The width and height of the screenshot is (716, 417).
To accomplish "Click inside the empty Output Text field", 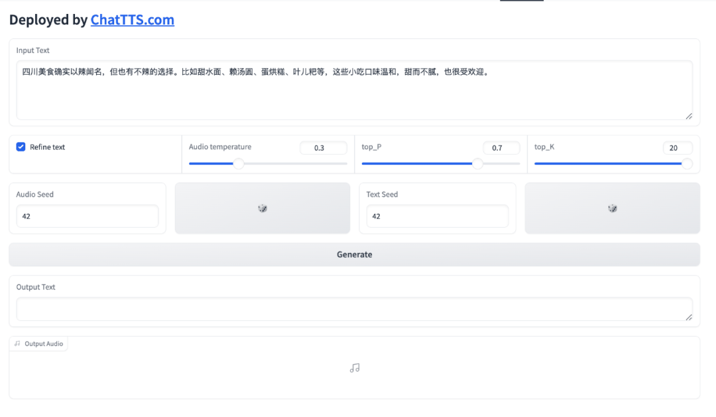I will click(354, 308).
